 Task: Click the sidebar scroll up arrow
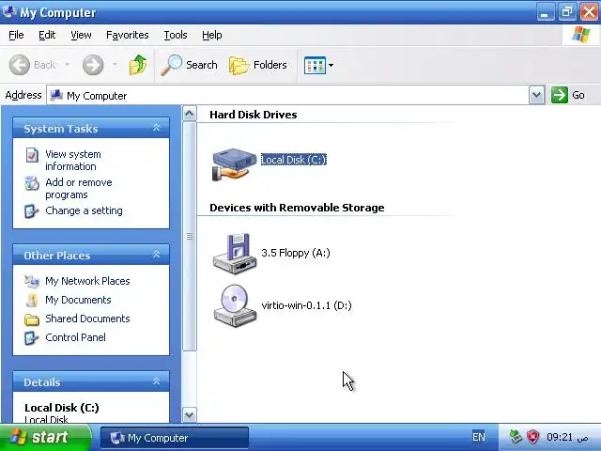(x=190, y=114)
